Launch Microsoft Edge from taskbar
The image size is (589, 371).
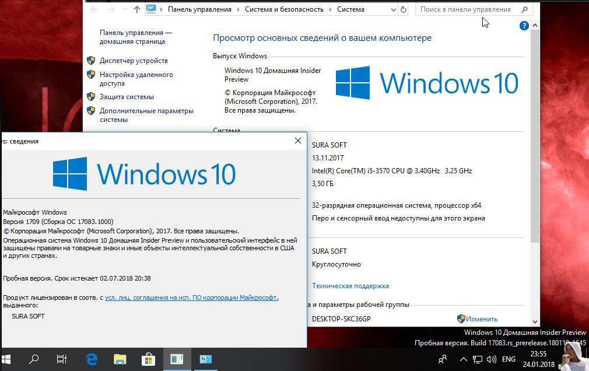(x=92, y=359)
